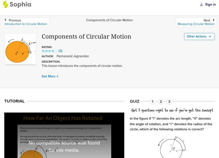Click the rating count (2)
The height and width of the screenshot is (158, 219).
60,51
